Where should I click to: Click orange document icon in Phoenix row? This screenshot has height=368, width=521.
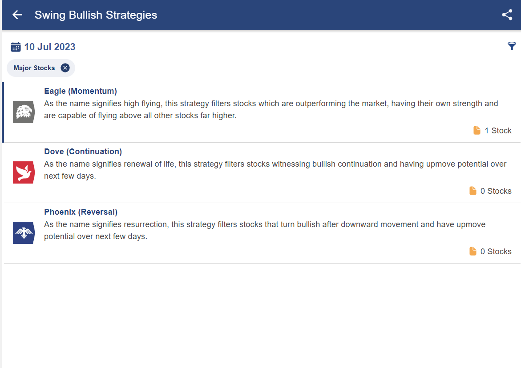coord(473,251)
